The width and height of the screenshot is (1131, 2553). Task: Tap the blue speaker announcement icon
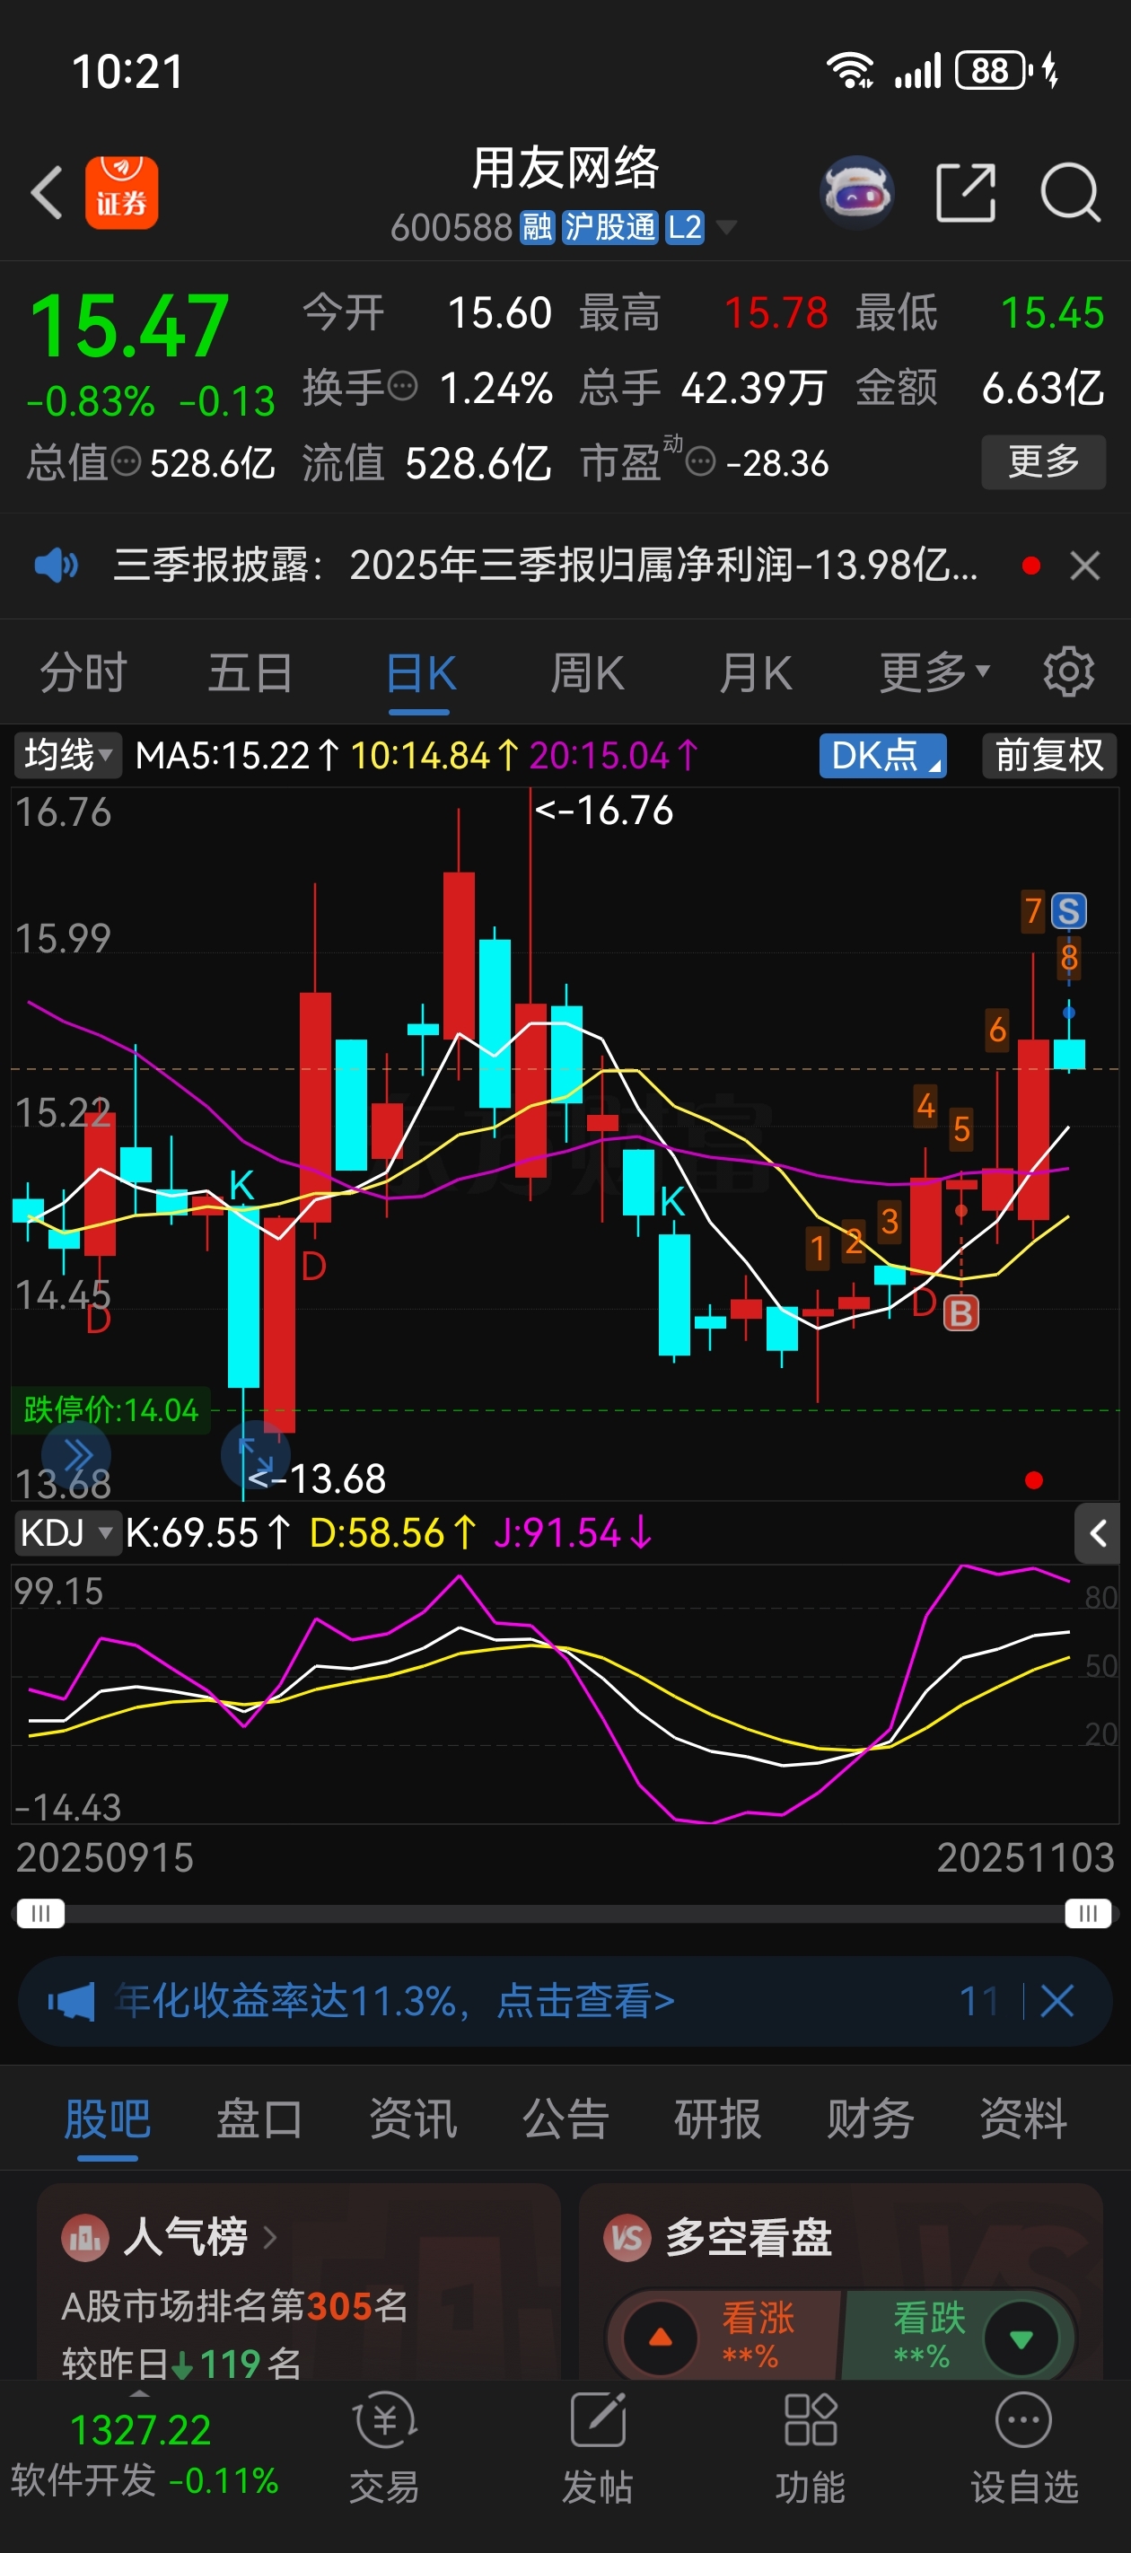click(56, 566)
